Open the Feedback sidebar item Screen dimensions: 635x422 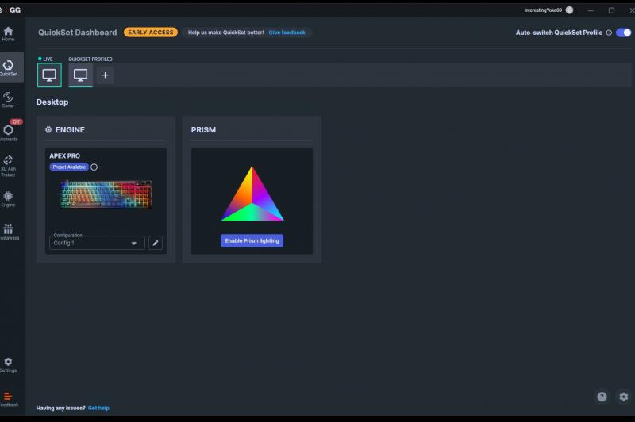[8, 399]
